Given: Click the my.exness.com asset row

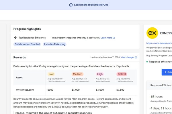Looking at the screenshot, I should point(75,90).
